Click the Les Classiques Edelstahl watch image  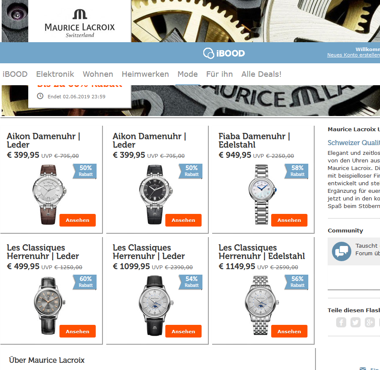pos(261,305)
